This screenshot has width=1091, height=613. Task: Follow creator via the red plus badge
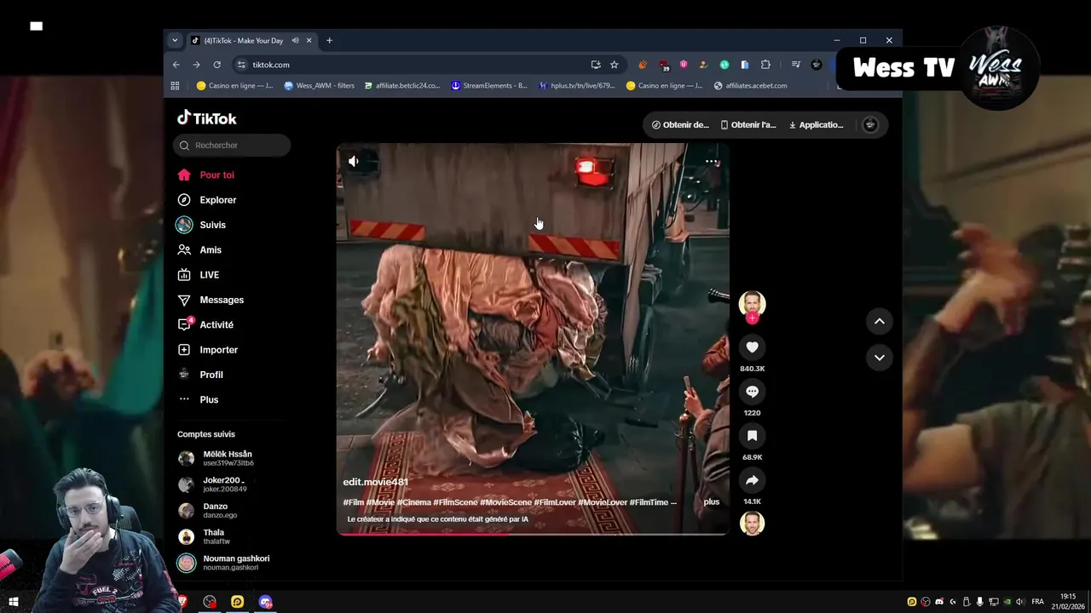pos(752,318)
